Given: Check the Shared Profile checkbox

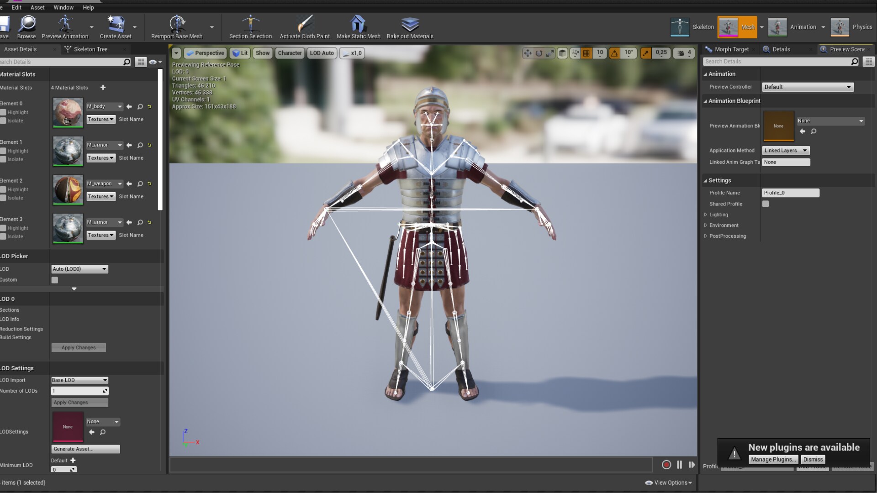Looking at the screenshot, I should 766,204.
